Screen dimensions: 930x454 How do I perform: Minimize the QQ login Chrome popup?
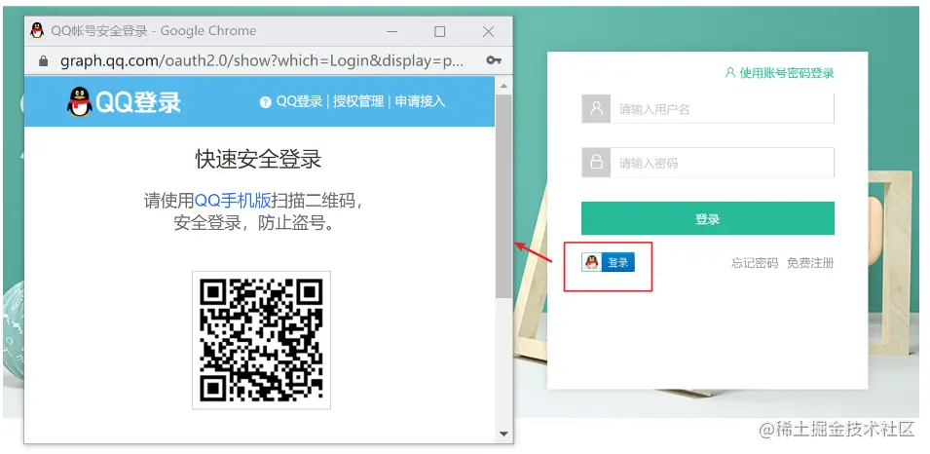tap(392, 31)
